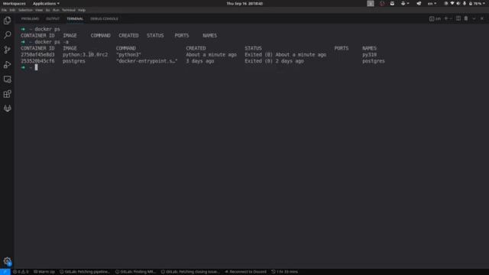Click the Wi-Fi icon in system tray
The width and height of the screenshot is (489, 275).
tap(452, 3)
